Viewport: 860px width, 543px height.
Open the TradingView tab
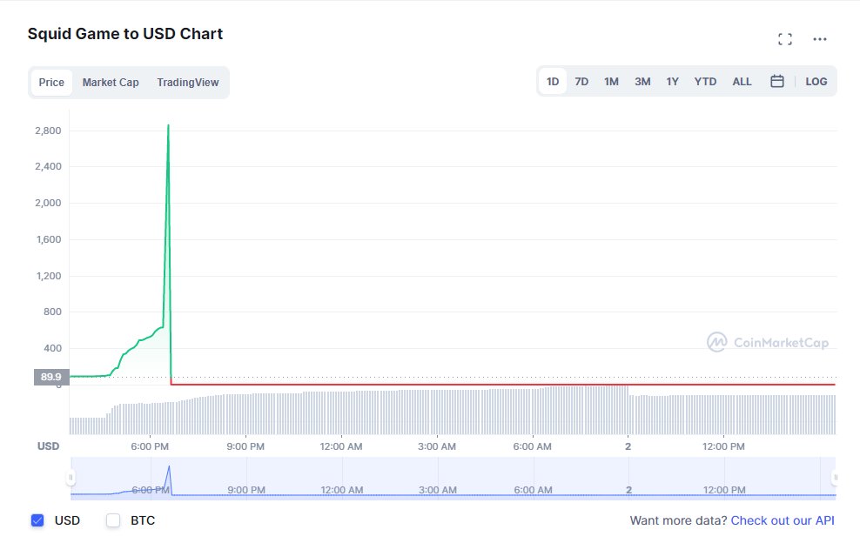point(187,83)
